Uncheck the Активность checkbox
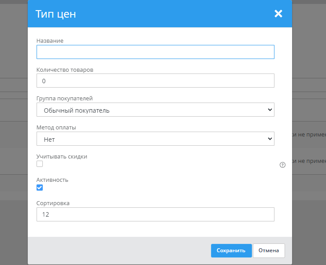This screenshot has width=326, height=265. click(x=40, y=188)
